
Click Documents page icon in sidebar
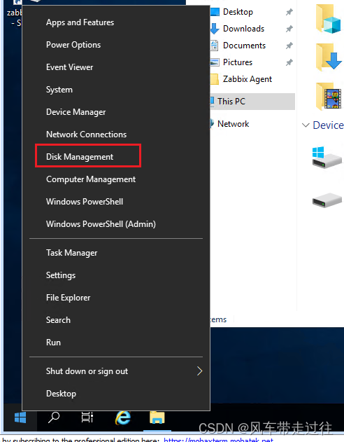(x=215, y=46)
